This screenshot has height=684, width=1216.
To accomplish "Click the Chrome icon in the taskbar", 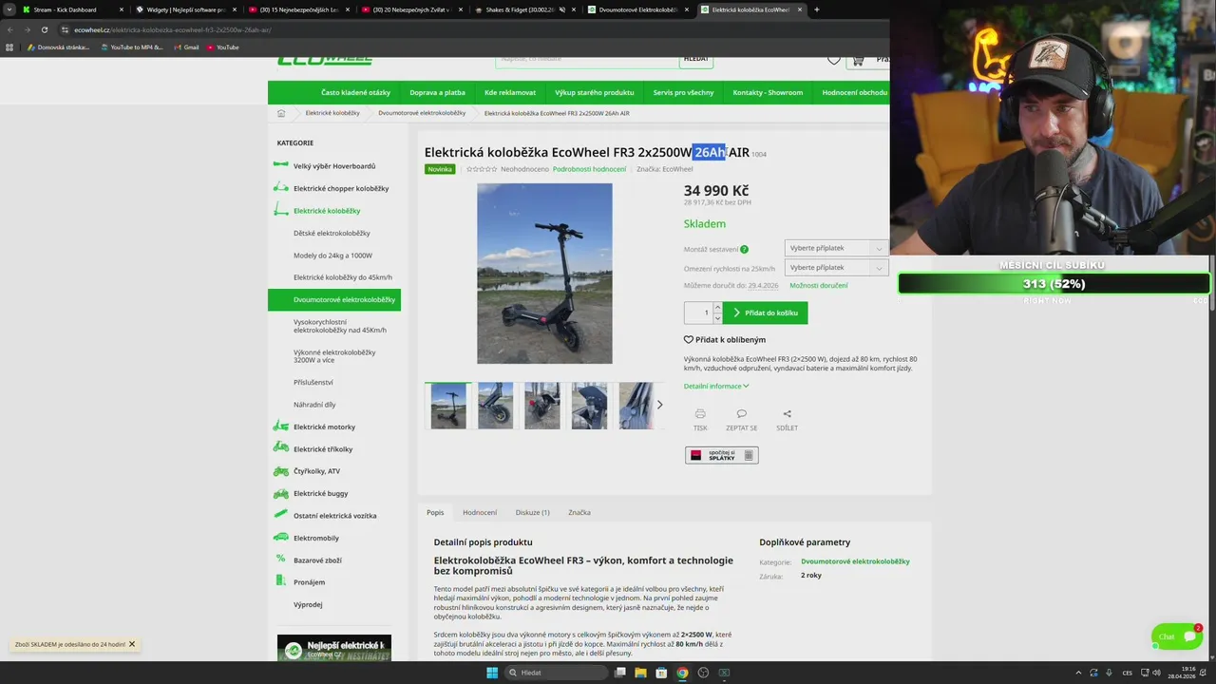I will tap(682, 673).
